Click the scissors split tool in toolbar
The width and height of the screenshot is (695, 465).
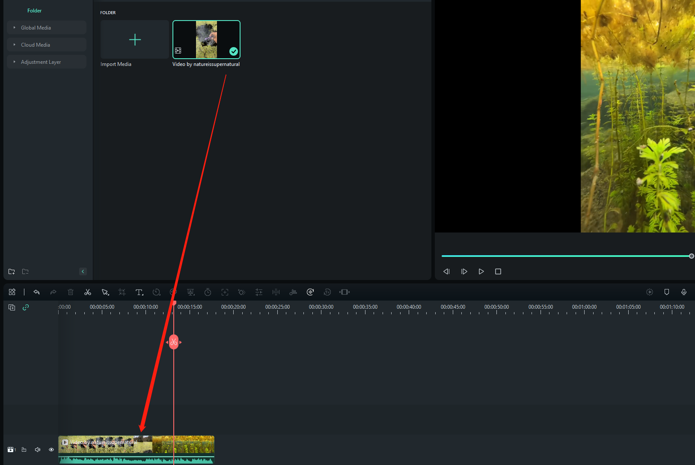[88, 292]
